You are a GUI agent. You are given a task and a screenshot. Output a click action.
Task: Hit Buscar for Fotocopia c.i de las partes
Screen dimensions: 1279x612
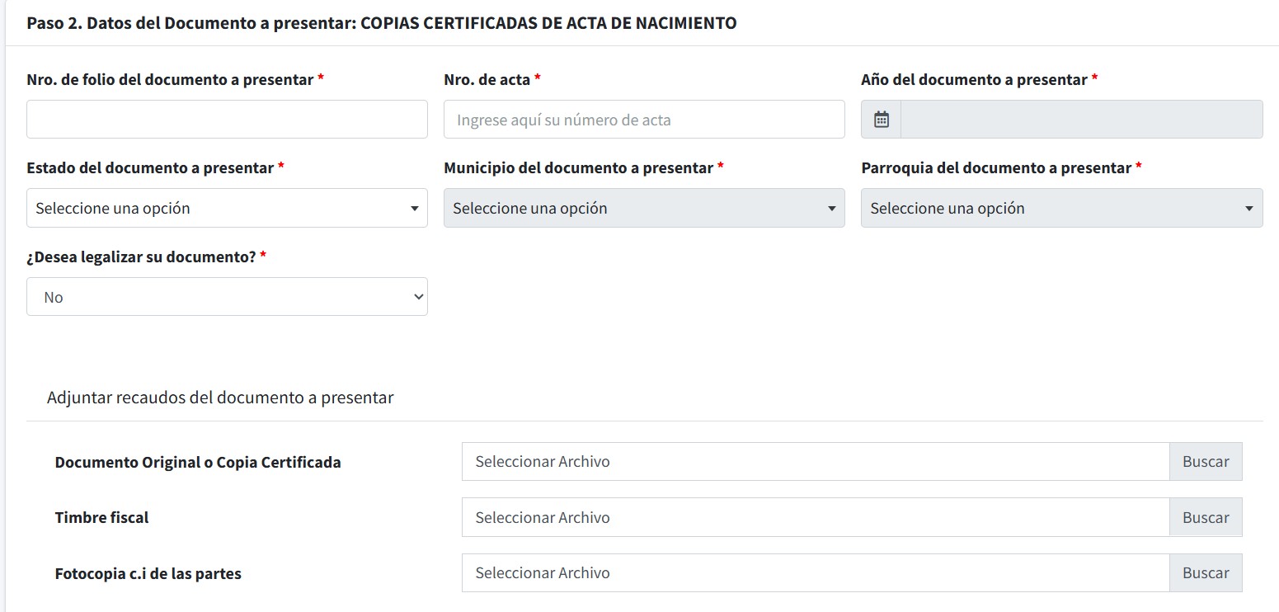tap(1205, 573)
